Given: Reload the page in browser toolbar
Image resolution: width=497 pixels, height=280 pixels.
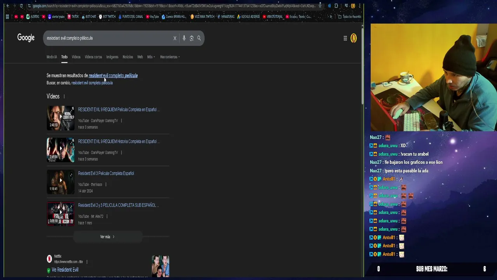Looking at the screenshot, I should (21, 6).
